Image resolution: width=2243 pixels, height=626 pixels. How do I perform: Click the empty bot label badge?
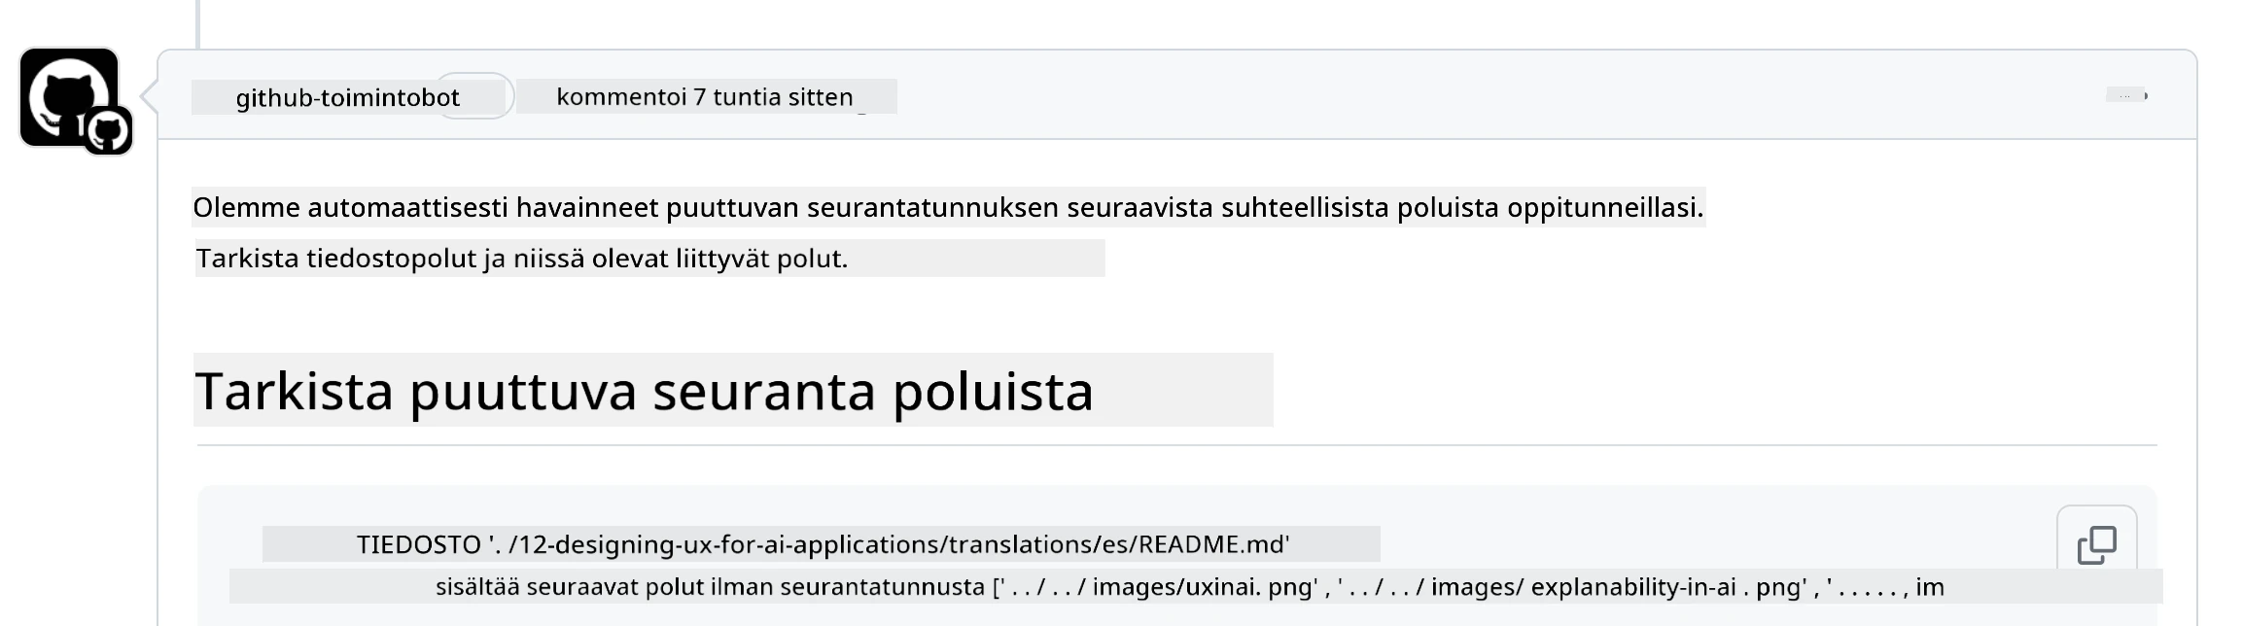(473, 96)
